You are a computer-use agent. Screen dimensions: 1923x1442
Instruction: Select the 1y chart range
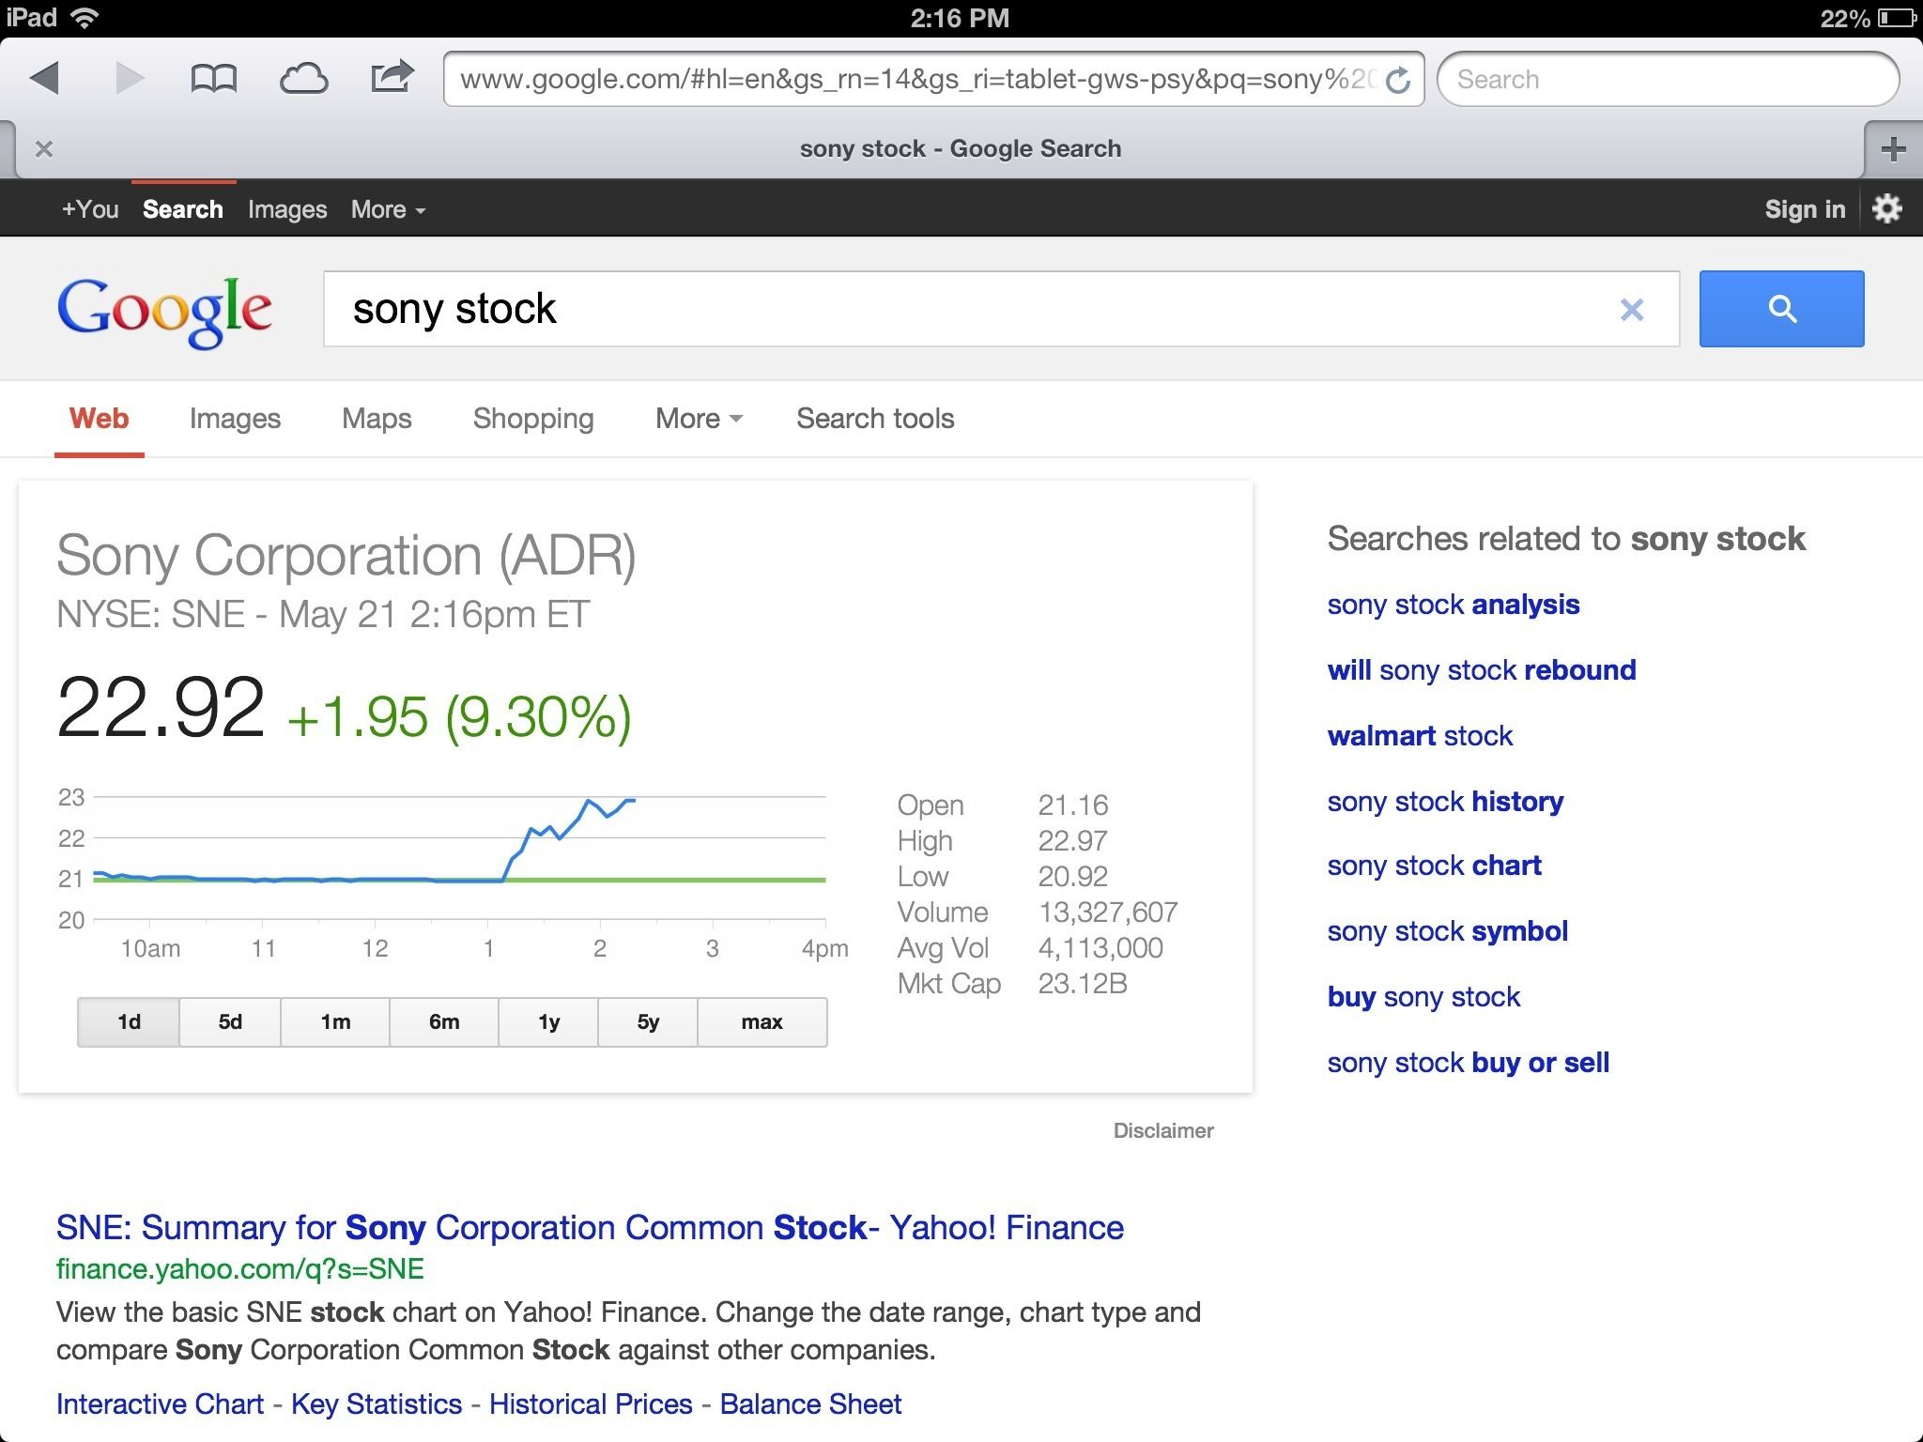point(548,1021)
